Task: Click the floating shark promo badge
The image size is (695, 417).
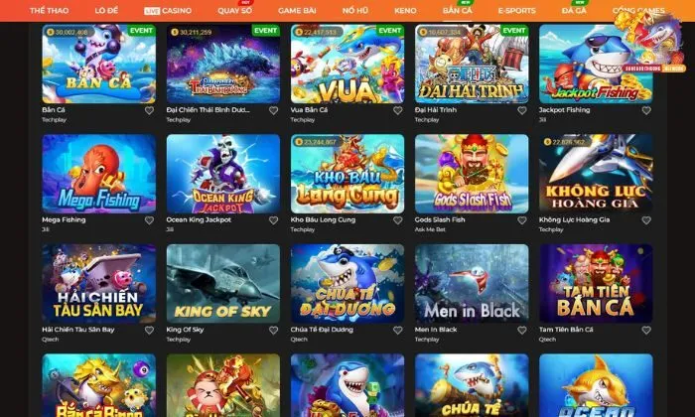Action: click(x=650, y=41)
